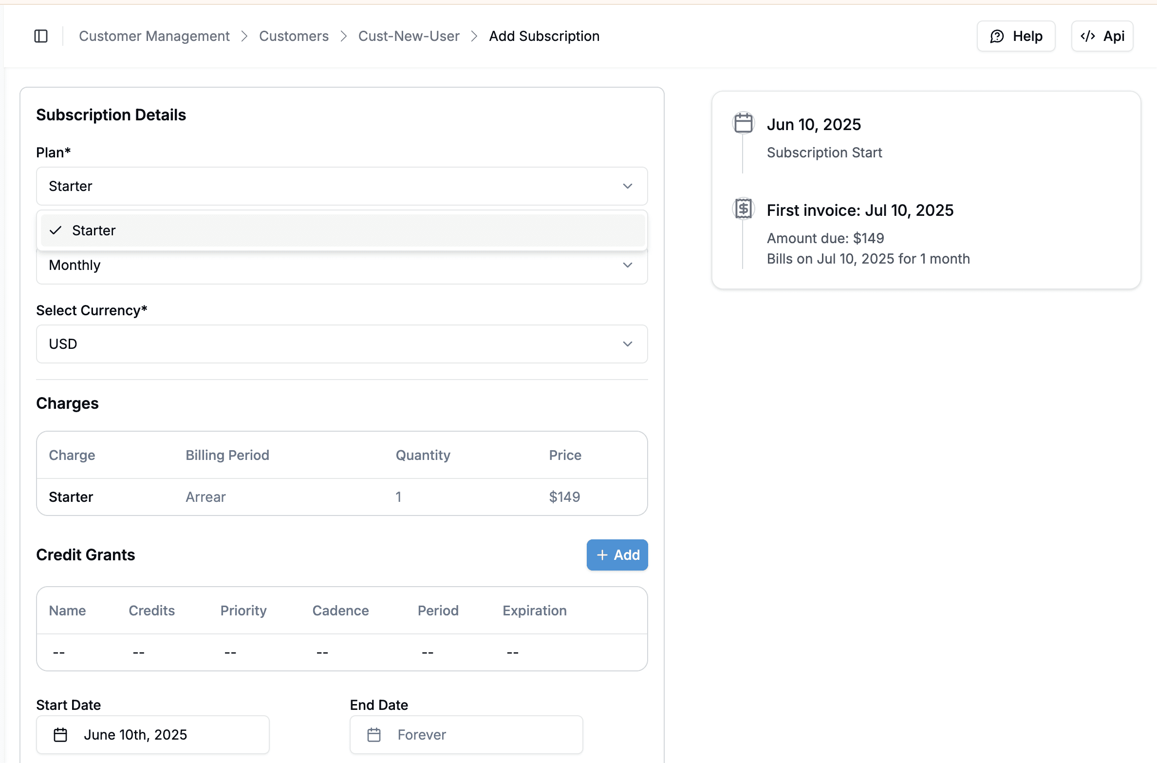Screen dimensions: 1157x763
Task: Go to Customer Management breadcrumb
Action: point(154,36)
